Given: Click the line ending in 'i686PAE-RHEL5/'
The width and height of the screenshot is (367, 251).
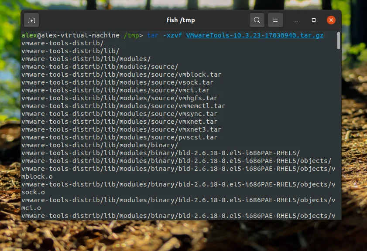Looking at the screenshot, I should (x=161, y=153).
